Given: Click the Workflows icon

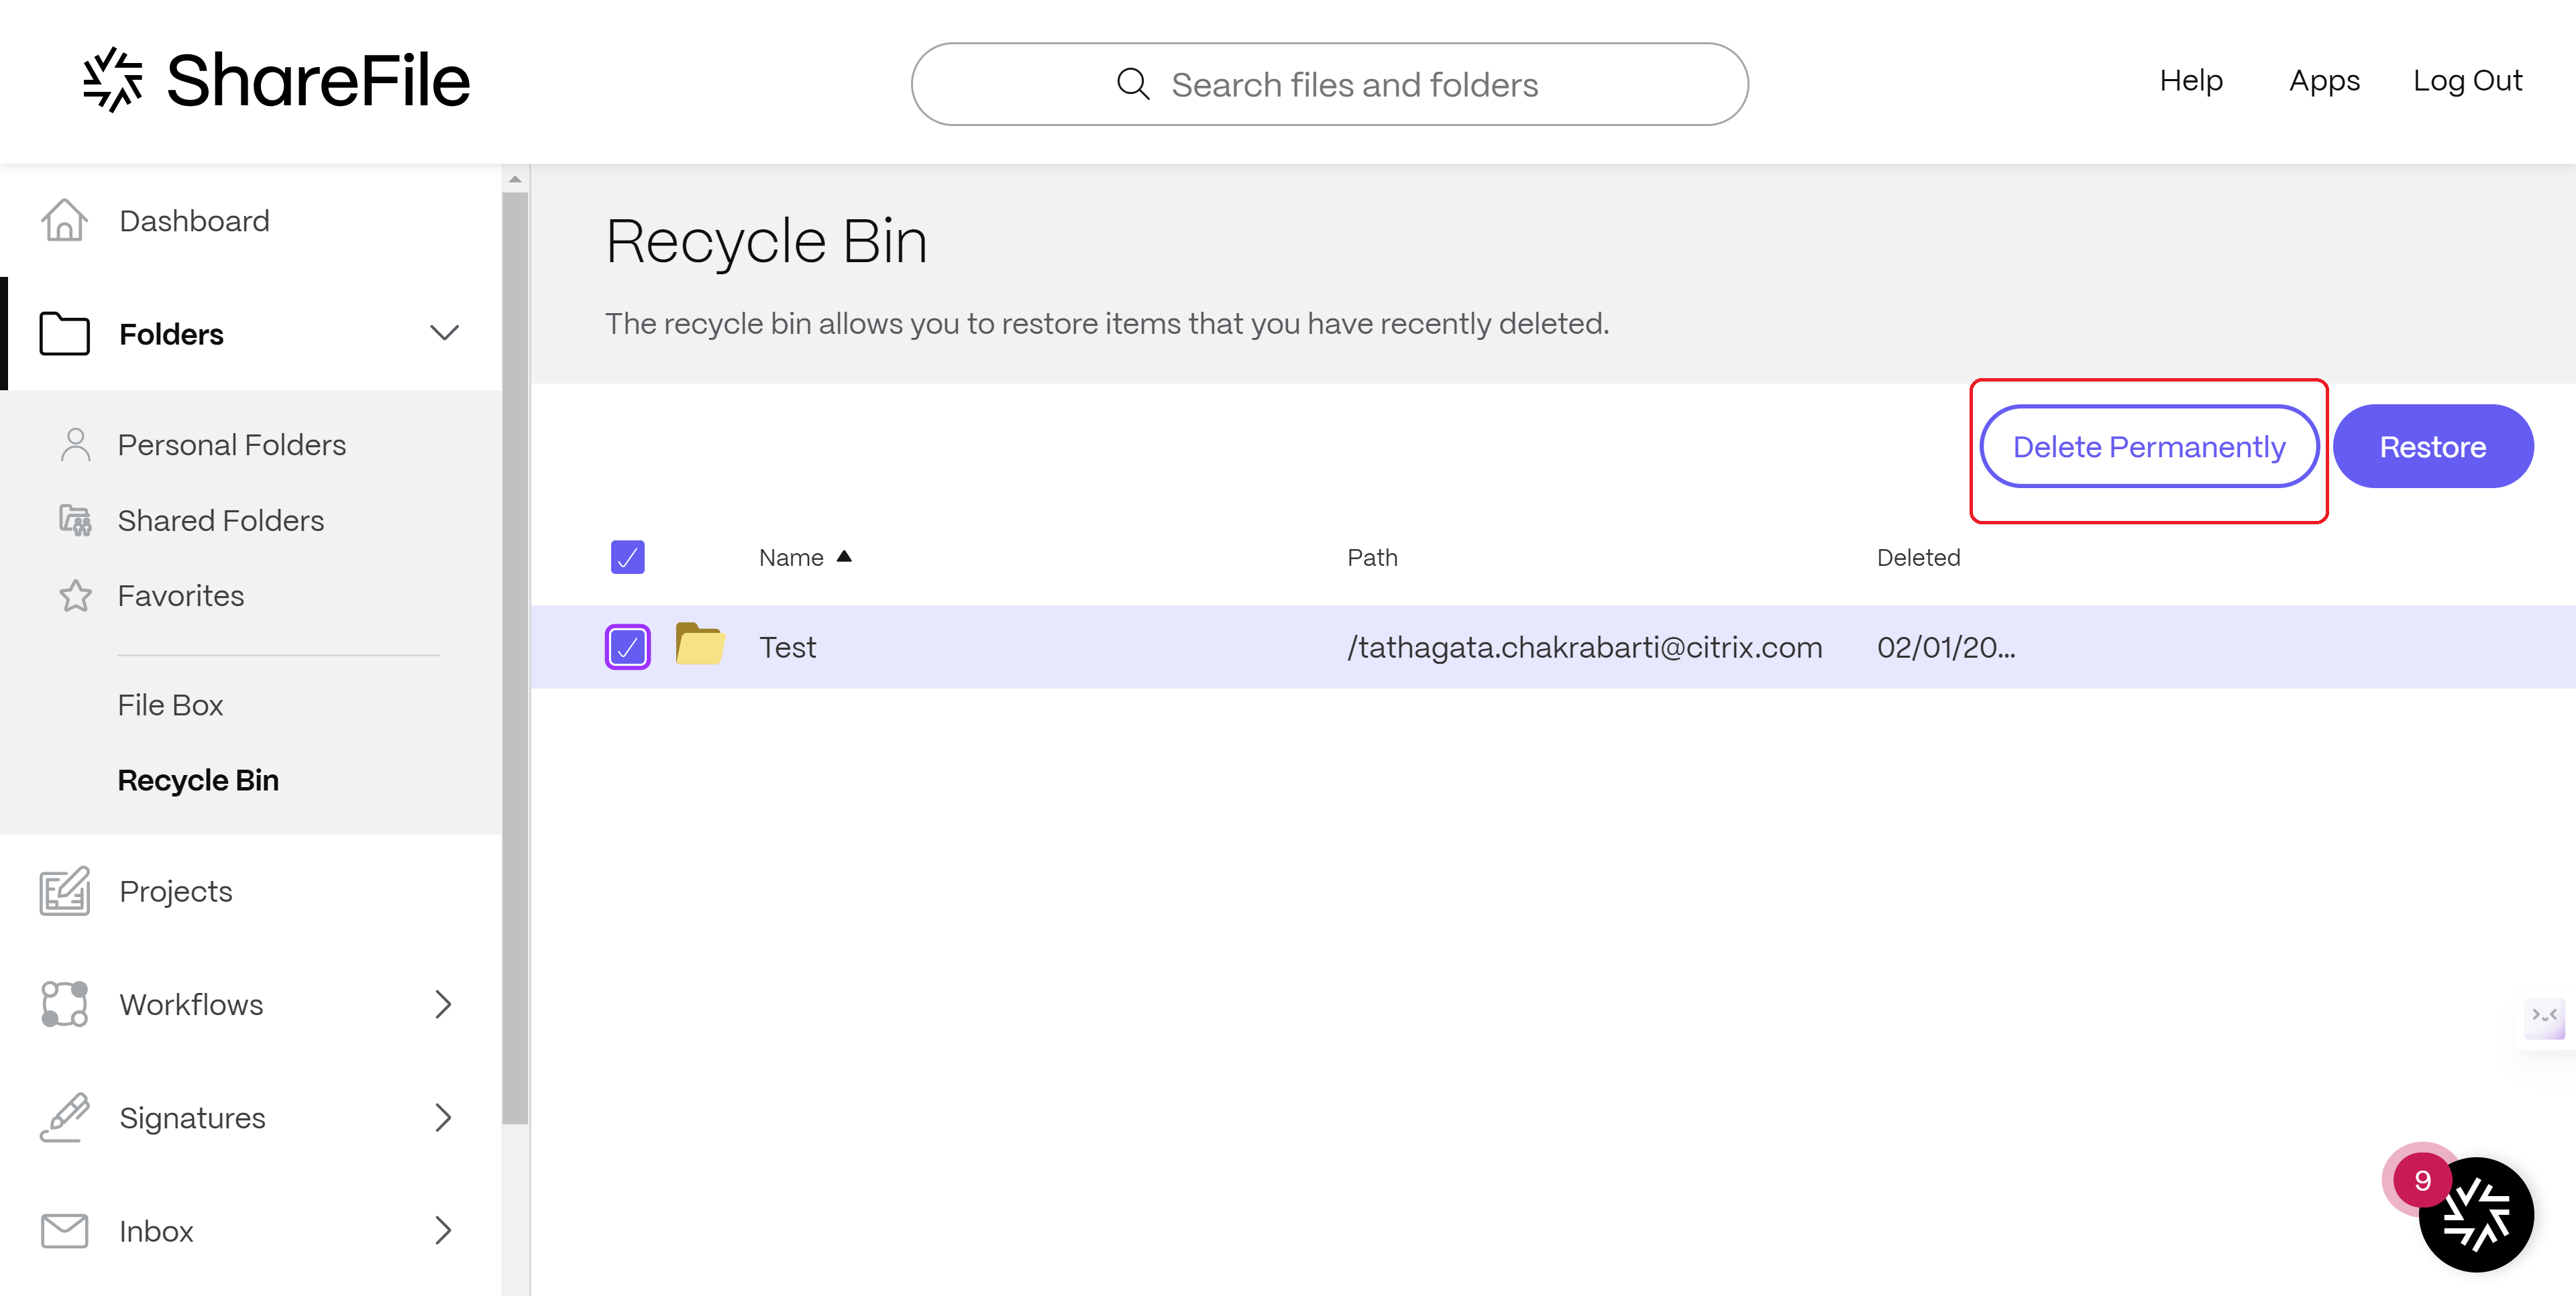Looking at the screenshot, I should 64,1003.
